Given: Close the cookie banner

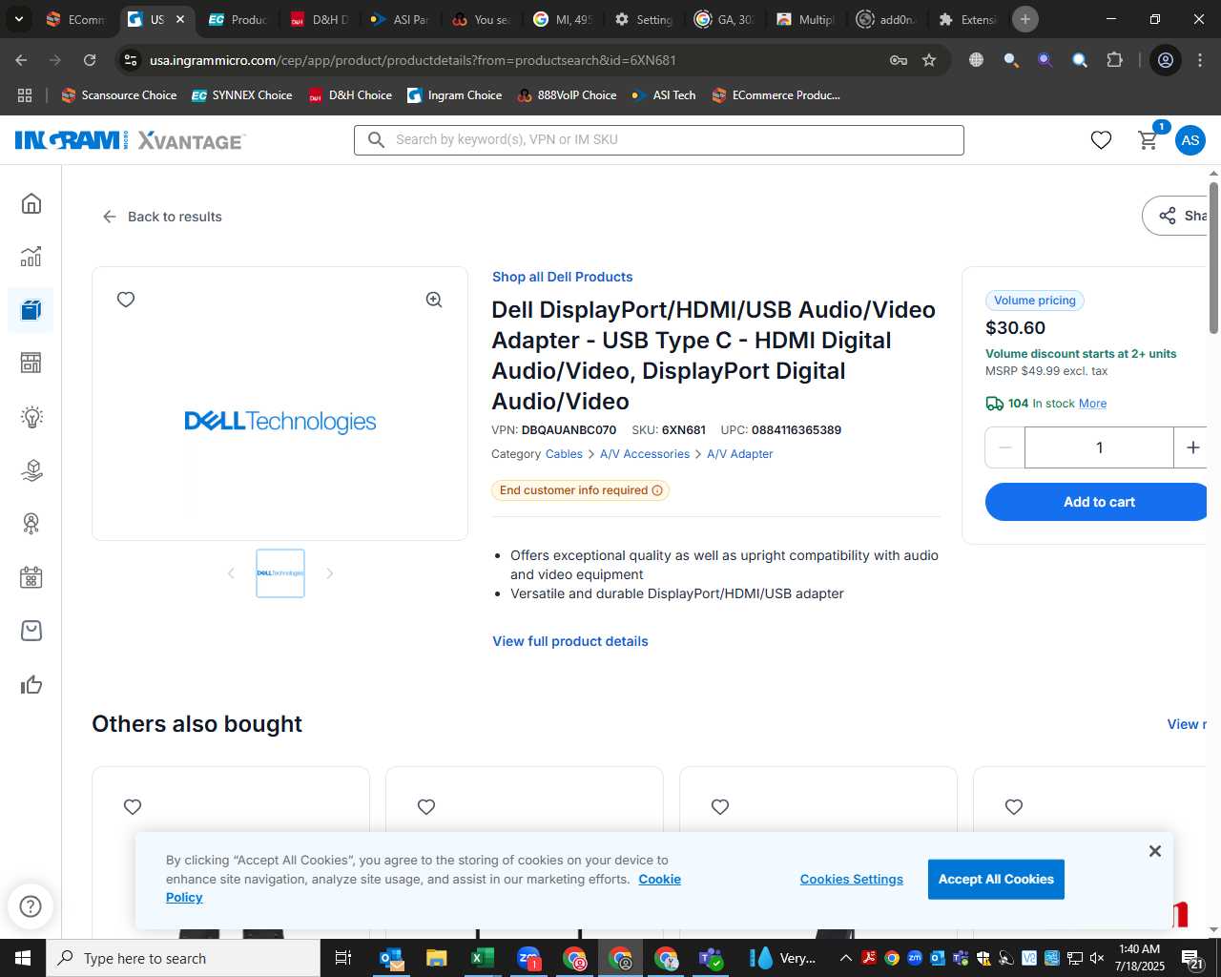Looking at the screenshot, I should click(x=1154, y=851).
